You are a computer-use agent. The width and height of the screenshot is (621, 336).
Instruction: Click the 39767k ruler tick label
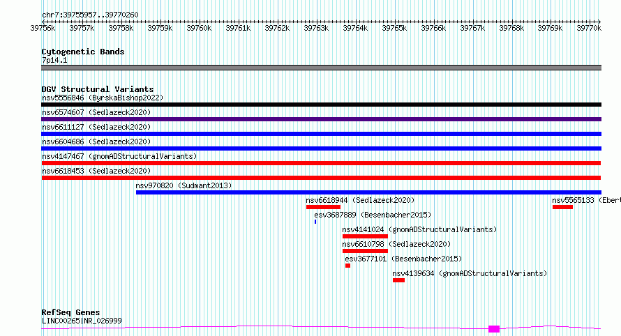pyautogui.click(x=472, y=28)
